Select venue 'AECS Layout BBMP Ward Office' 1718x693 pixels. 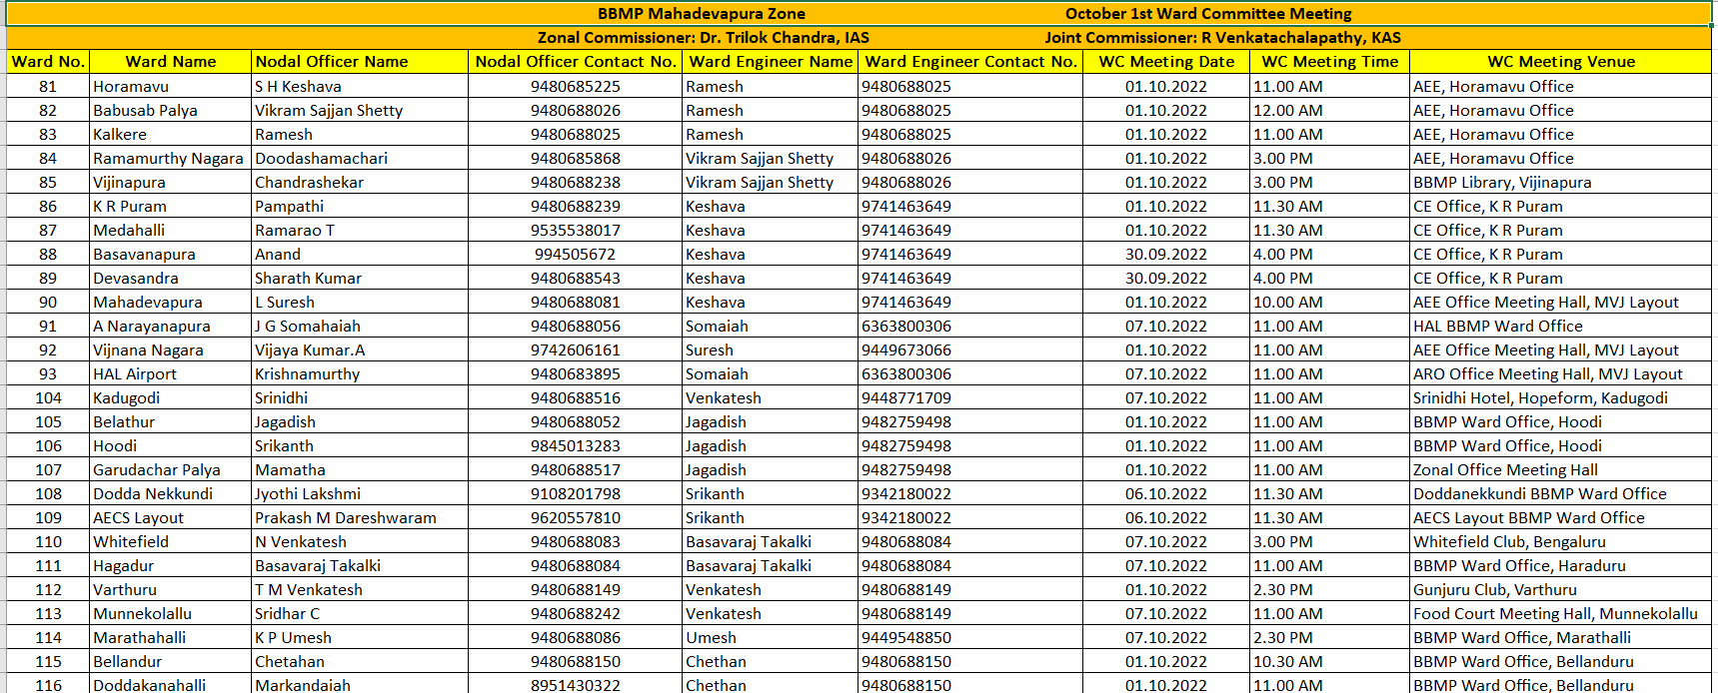pos(1561,518)
